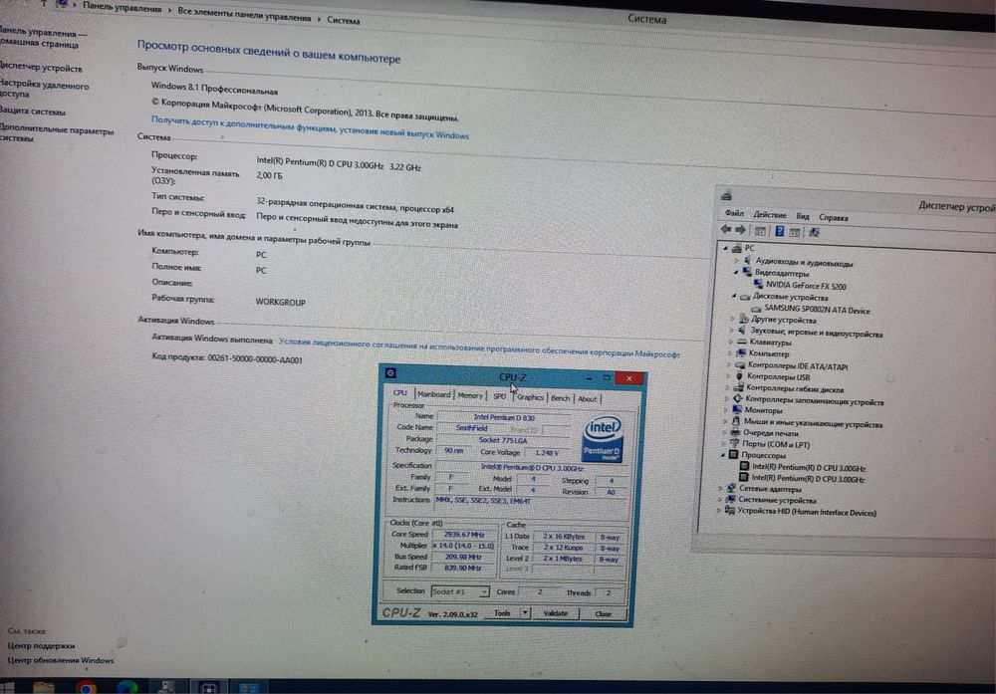Screen dimensions: 996x694
Task: Select Звуковые, игровые и видеоустройства category
Action: pos(817,333)
